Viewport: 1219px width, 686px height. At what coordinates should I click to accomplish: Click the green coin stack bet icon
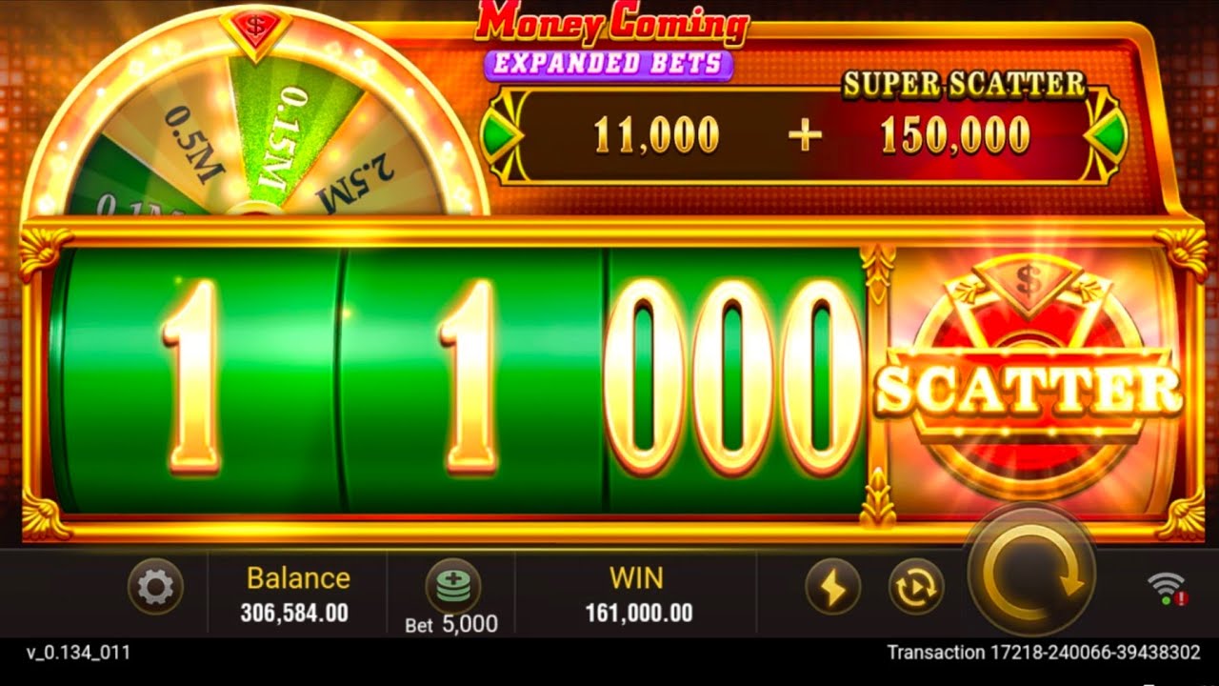(x=452, y=585)
